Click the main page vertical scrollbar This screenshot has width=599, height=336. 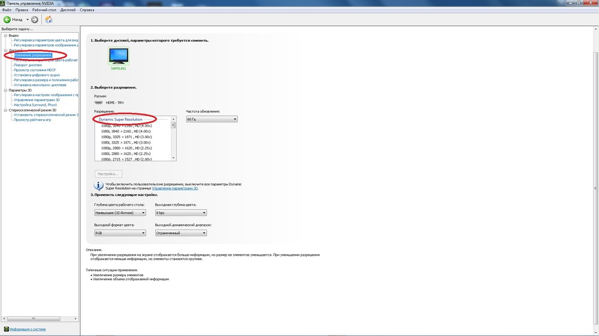(x=595, y=188)
